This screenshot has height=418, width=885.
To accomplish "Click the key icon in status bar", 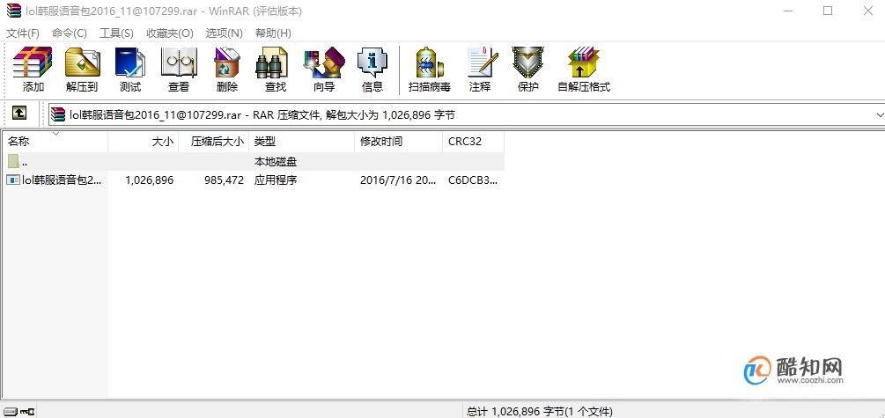I will 27,411.
